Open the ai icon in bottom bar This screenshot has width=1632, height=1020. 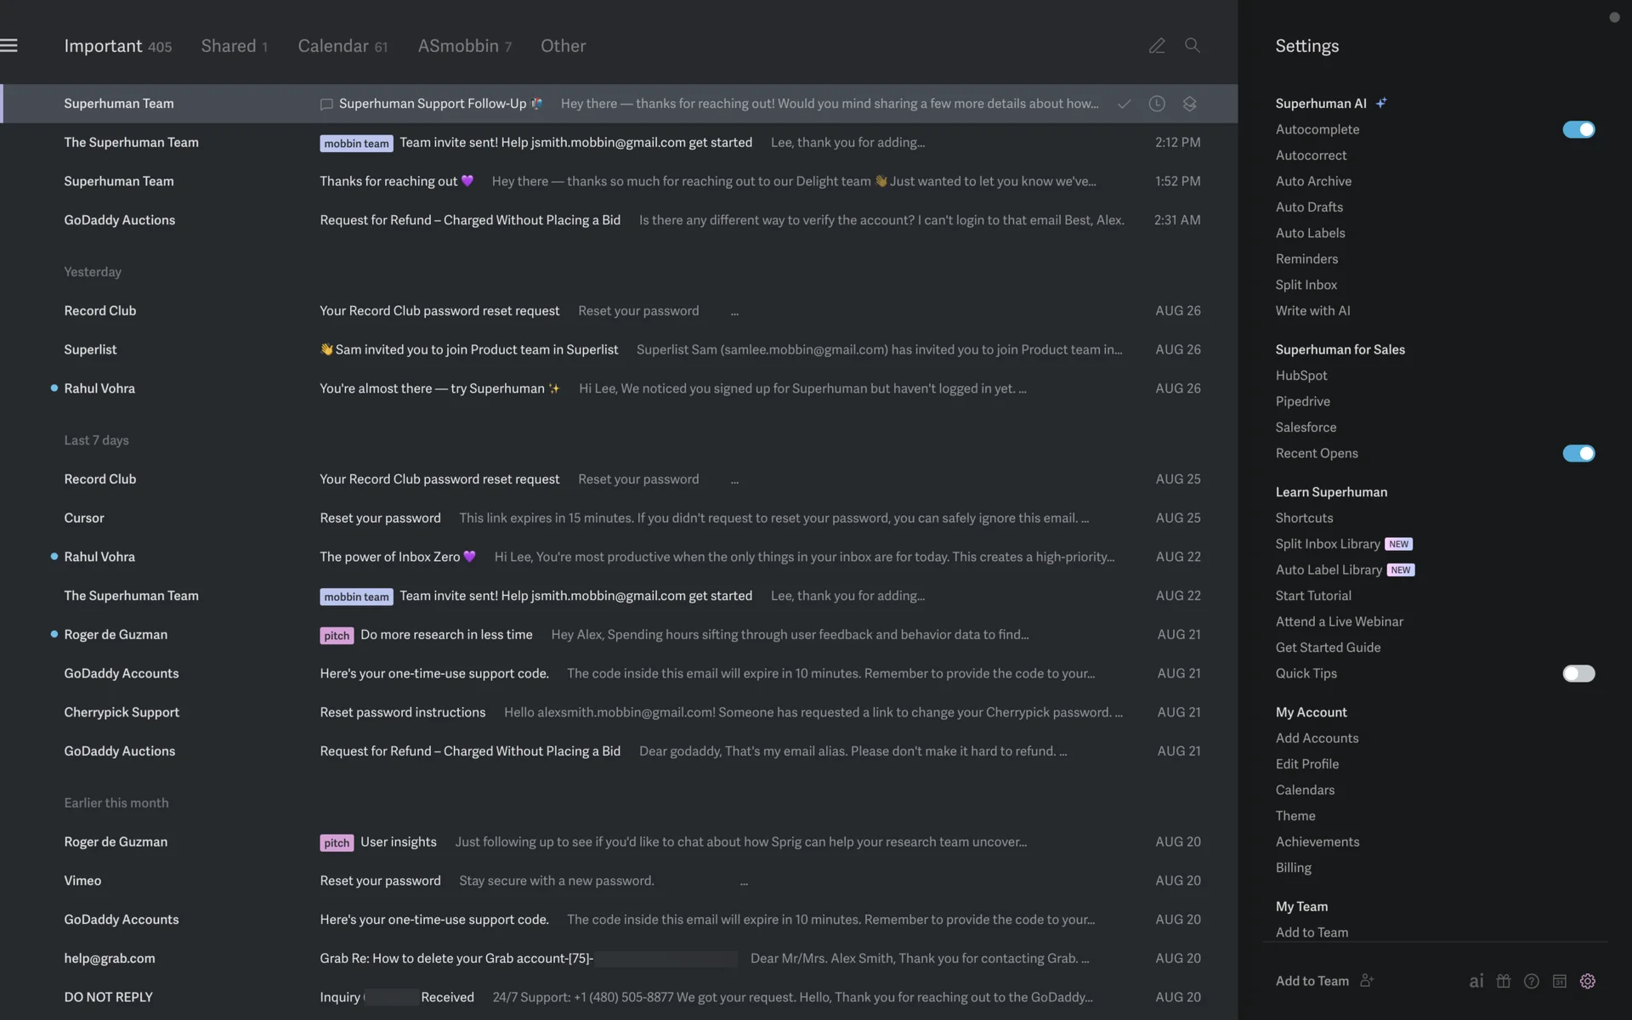coord(1476,981)
